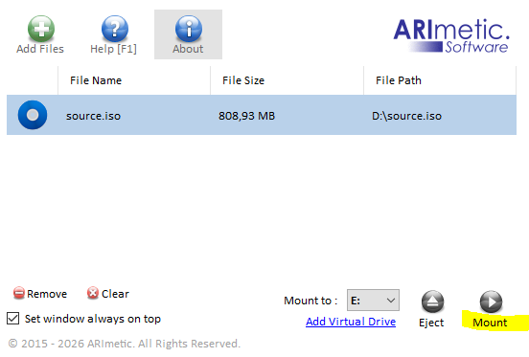The width and height of the screenshot is (529, 357).
Task: Click the disc icon beside source.iso
Action: 33,115
